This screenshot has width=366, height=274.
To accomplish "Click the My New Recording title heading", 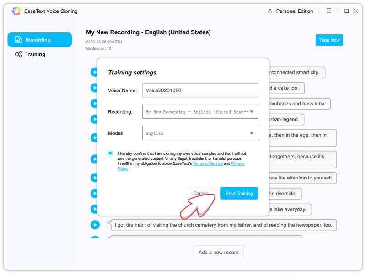I will point(148,32).
